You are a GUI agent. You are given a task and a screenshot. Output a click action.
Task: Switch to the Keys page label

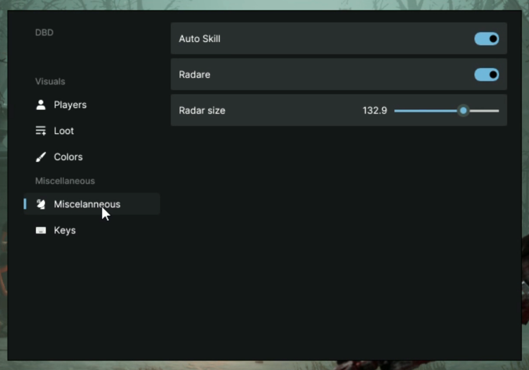pyautogui.click(x=65, y=230)
